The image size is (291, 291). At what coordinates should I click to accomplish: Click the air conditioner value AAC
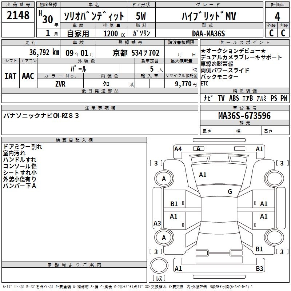28,76
